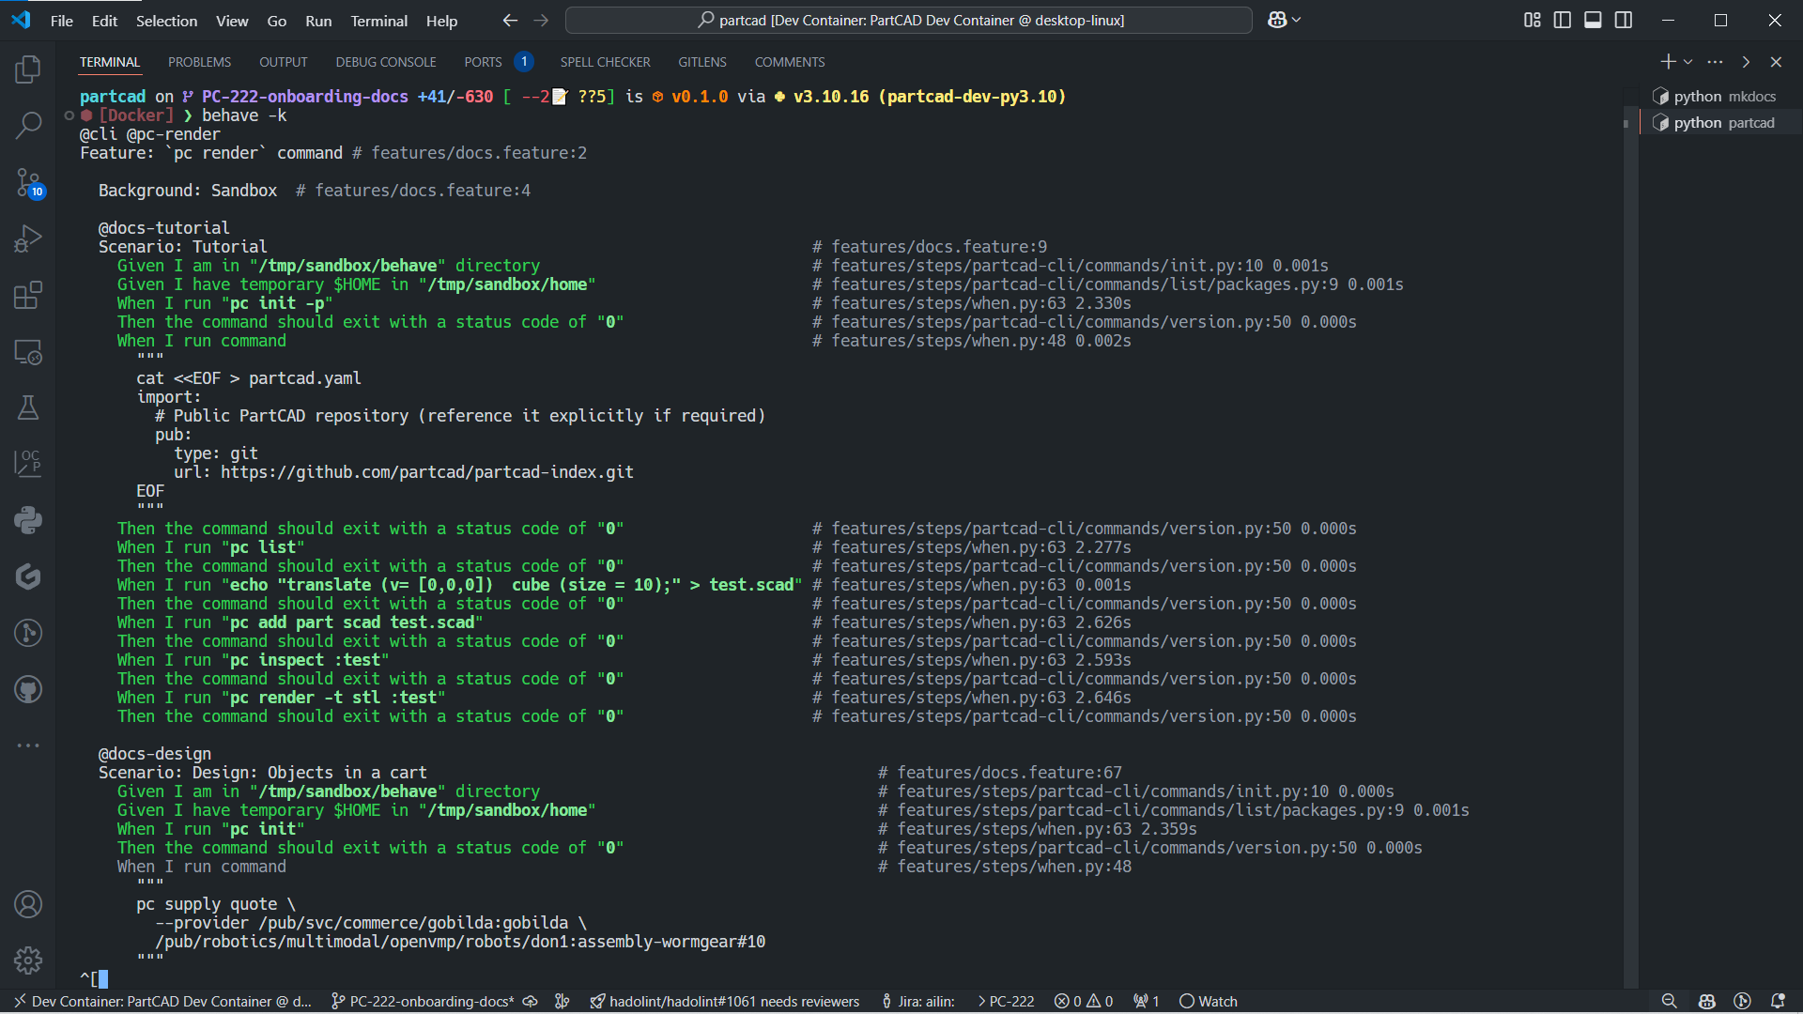The width and height of the screenshot is (1803, 1014).
Task: Open the Go menu
Action: click(276, 21)
